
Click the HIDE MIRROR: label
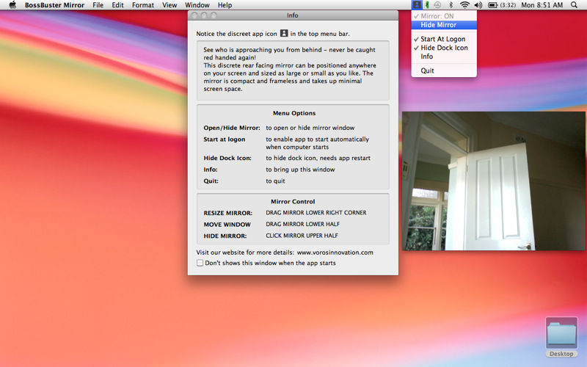coord(225,236)
